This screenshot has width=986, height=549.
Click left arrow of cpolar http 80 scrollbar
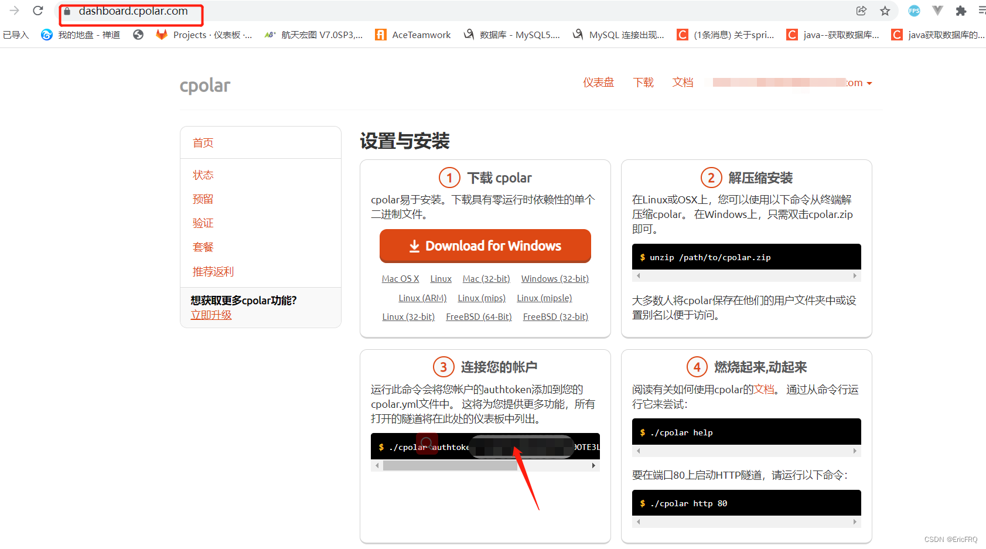click(x=639, y=522)
